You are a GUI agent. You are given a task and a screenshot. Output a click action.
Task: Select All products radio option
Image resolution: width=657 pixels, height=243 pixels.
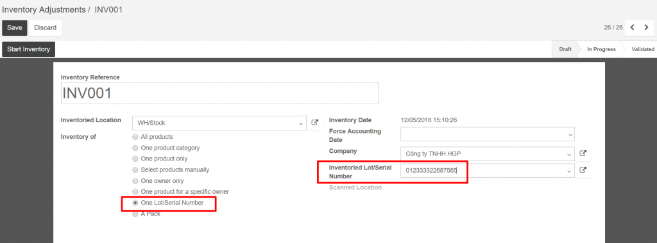click(x=135, y=137)
